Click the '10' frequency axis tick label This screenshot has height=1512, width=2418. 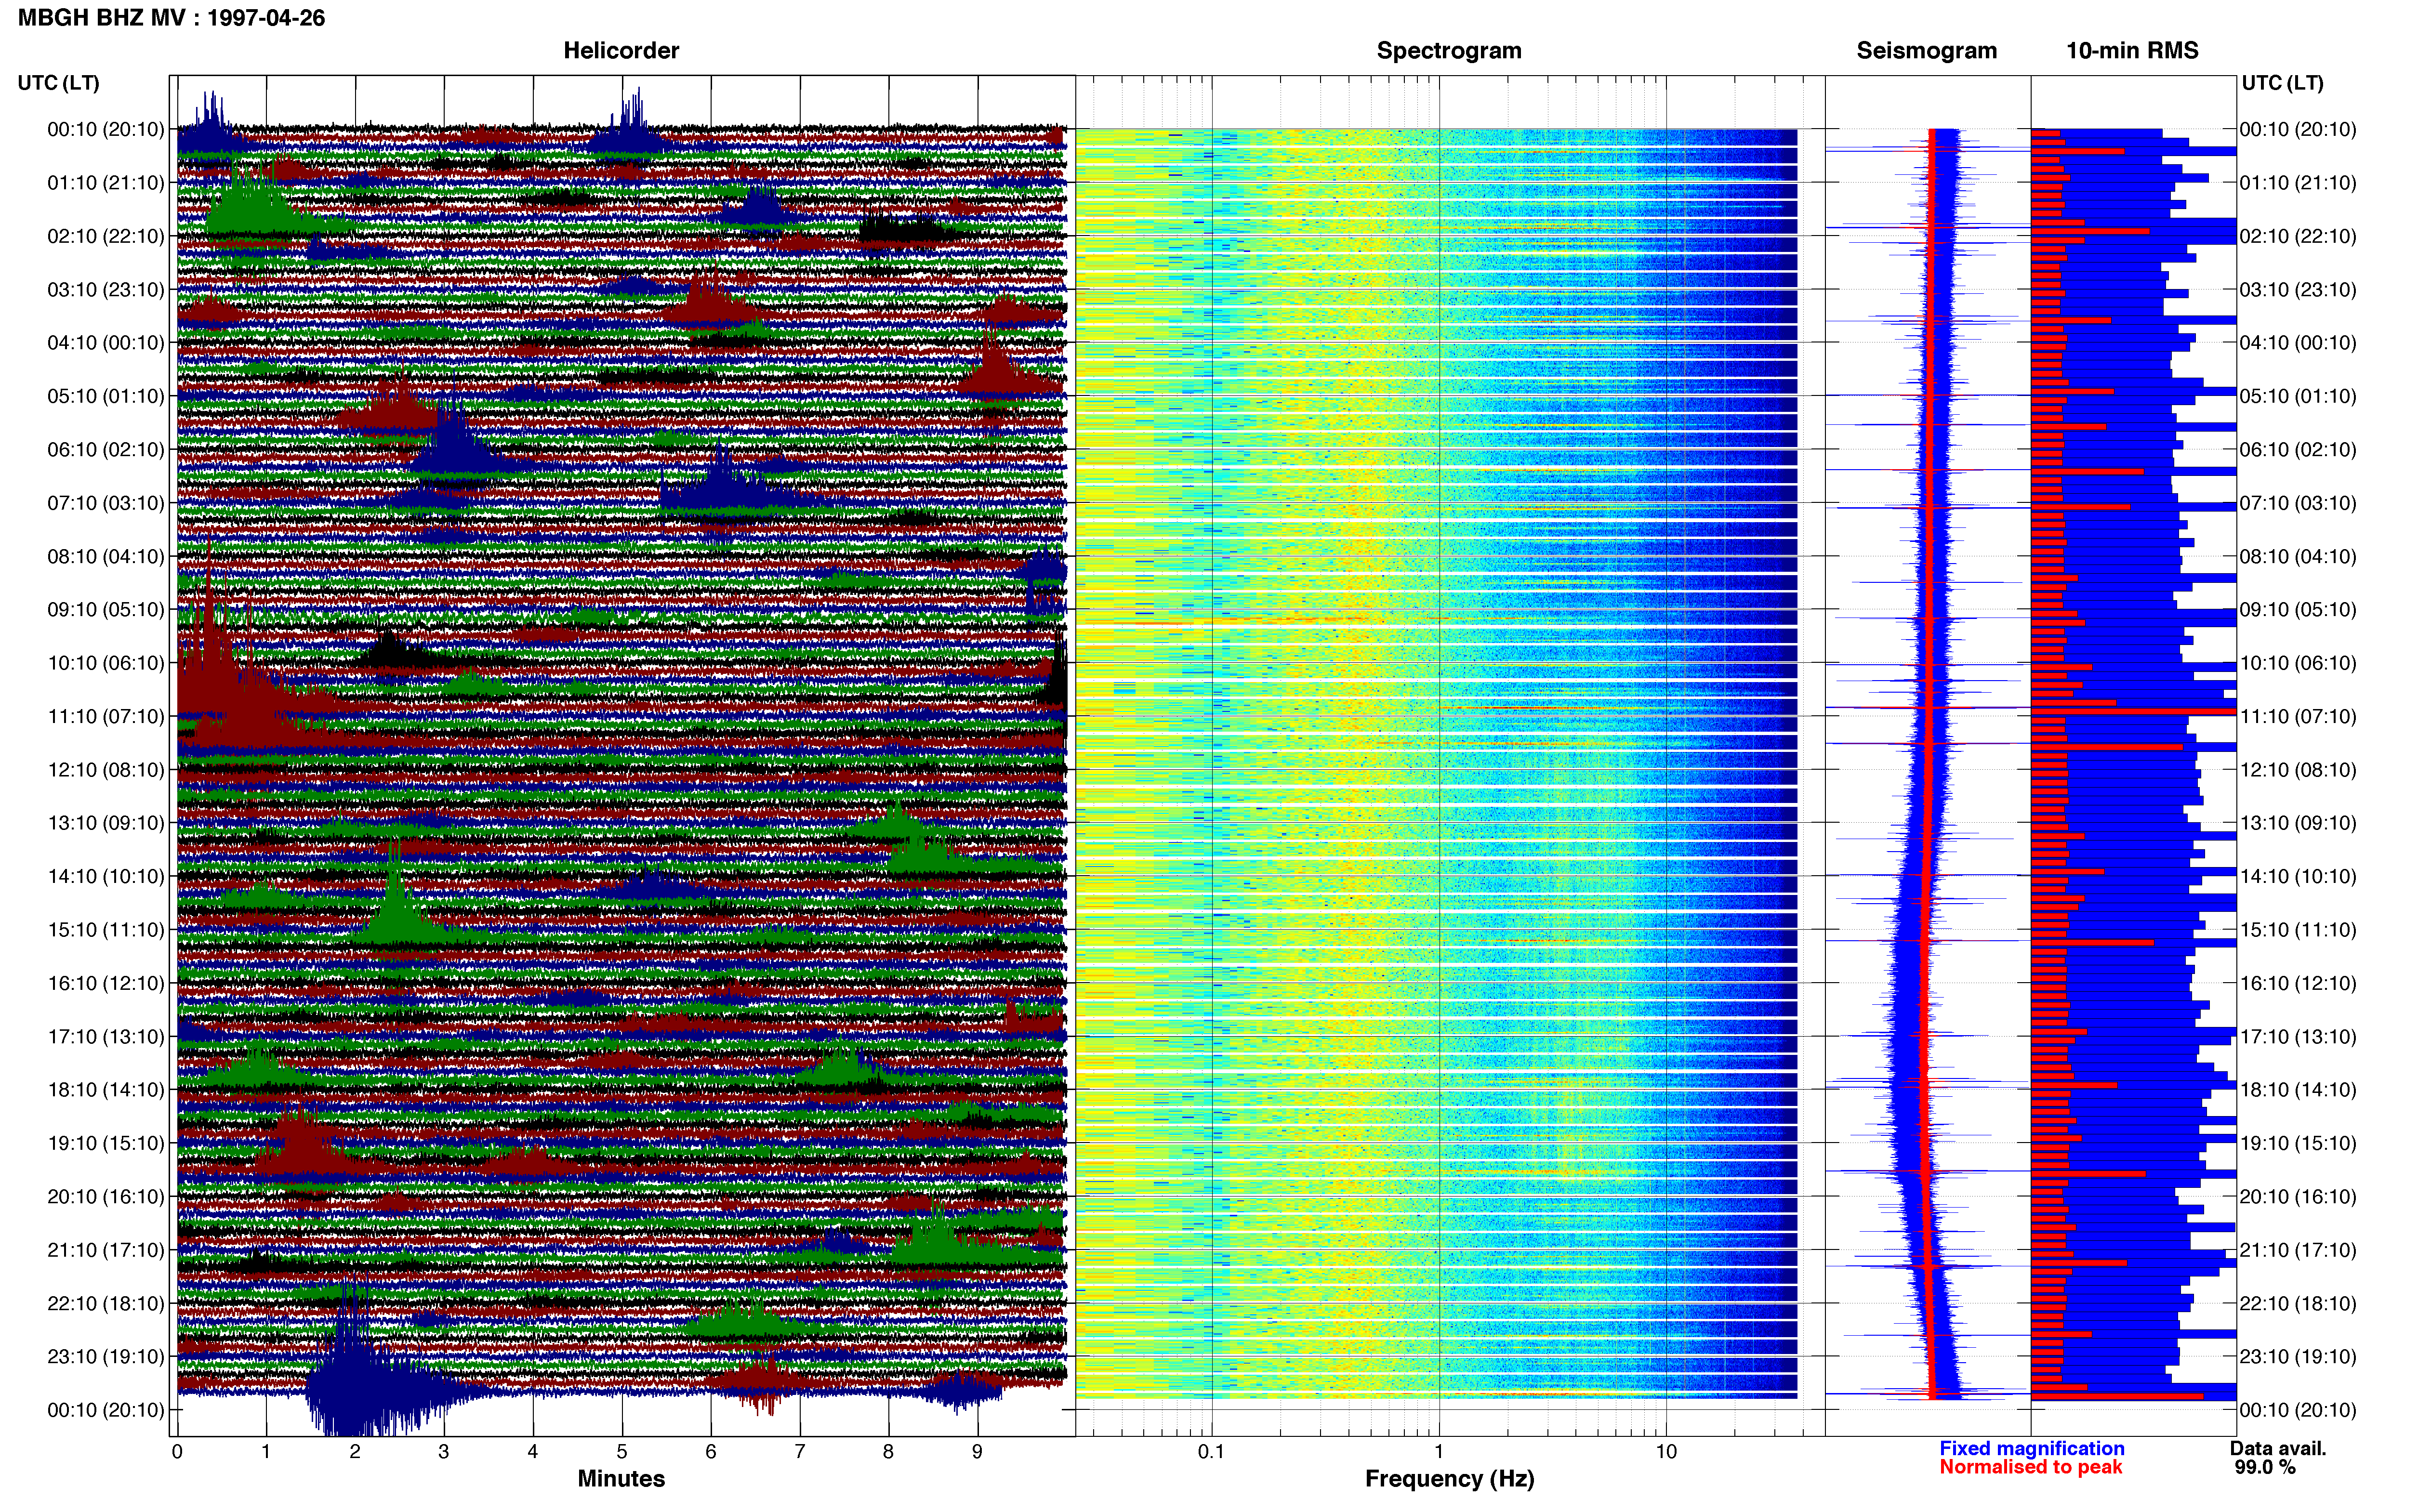[1666, 1452]
